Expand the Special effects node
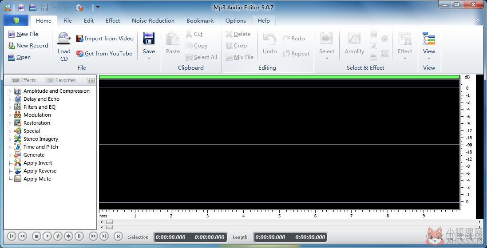Viewport: 487px width, 248px height. coord(10,132)
